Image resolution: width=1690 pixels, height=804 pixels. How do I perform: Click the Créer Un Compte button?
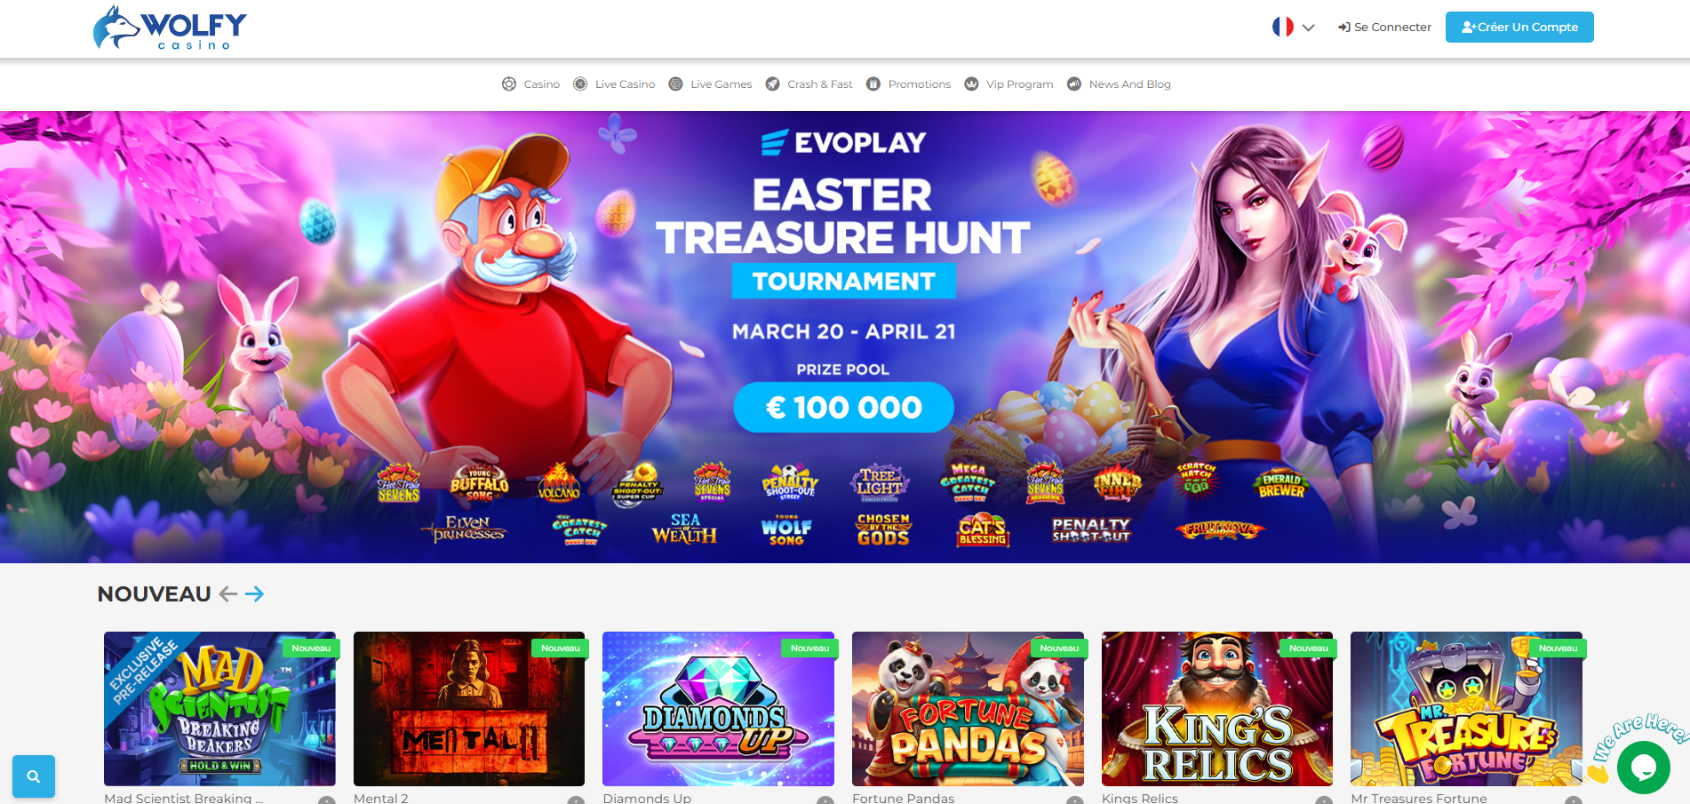click(x=1519, y=27)
